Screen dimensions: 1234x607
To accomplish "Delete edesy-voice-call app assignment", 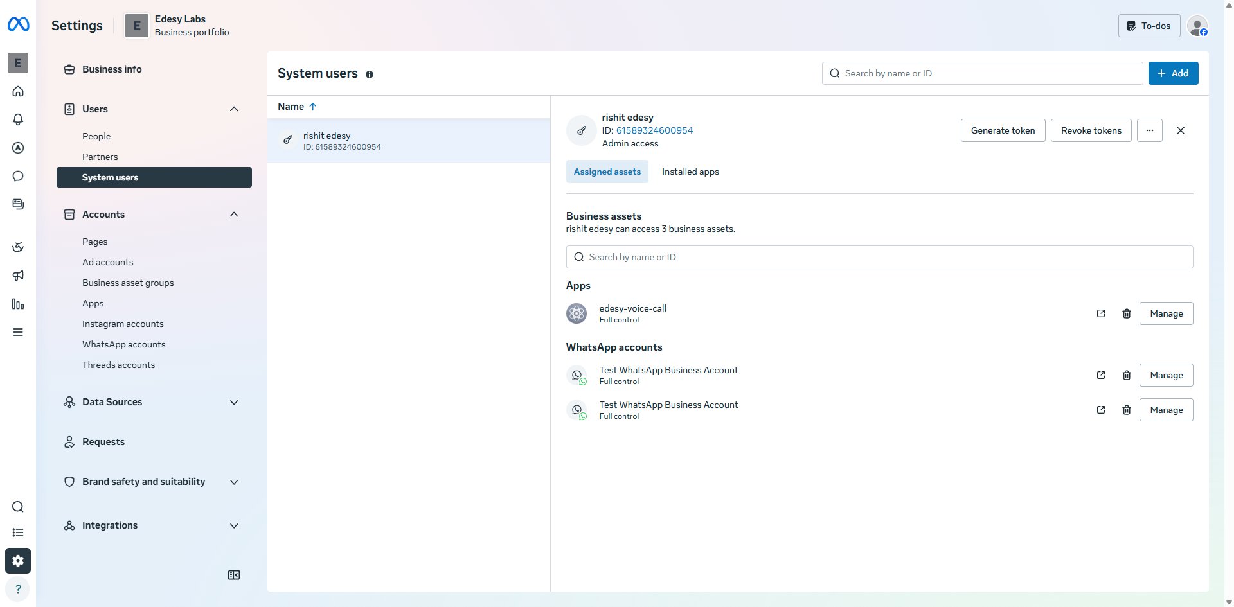I will click(x=1127, y=313).
